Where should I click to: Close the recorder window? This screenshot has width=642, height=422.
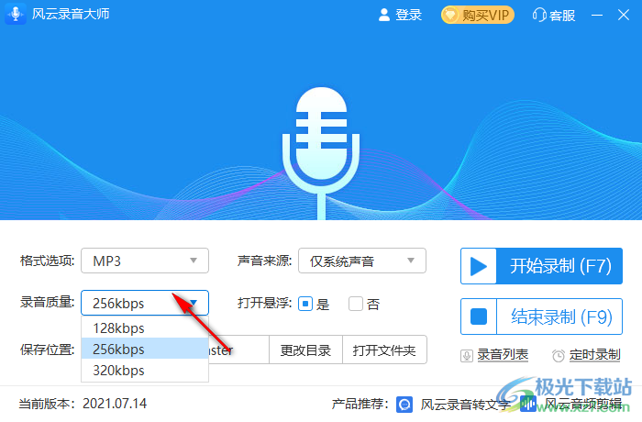(624, 16)
